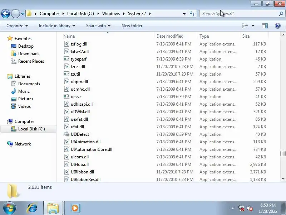
Task: Expand the arrow after System32 in breadcrumb
Action: [150, 14]
